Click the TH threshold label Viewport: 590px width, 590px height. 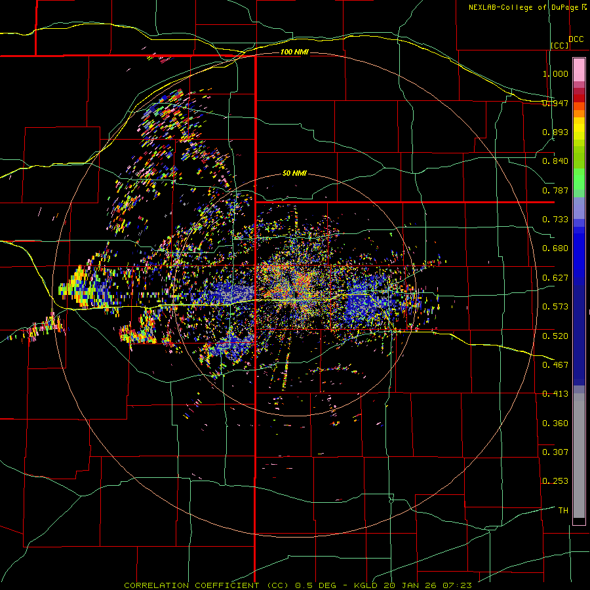pyautogui.click(x=563, y=511)
